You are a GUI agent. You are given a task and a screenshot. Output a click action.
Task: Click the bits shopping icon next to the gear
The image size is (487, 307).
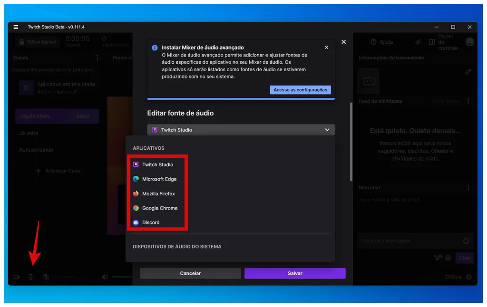[437, 258]
